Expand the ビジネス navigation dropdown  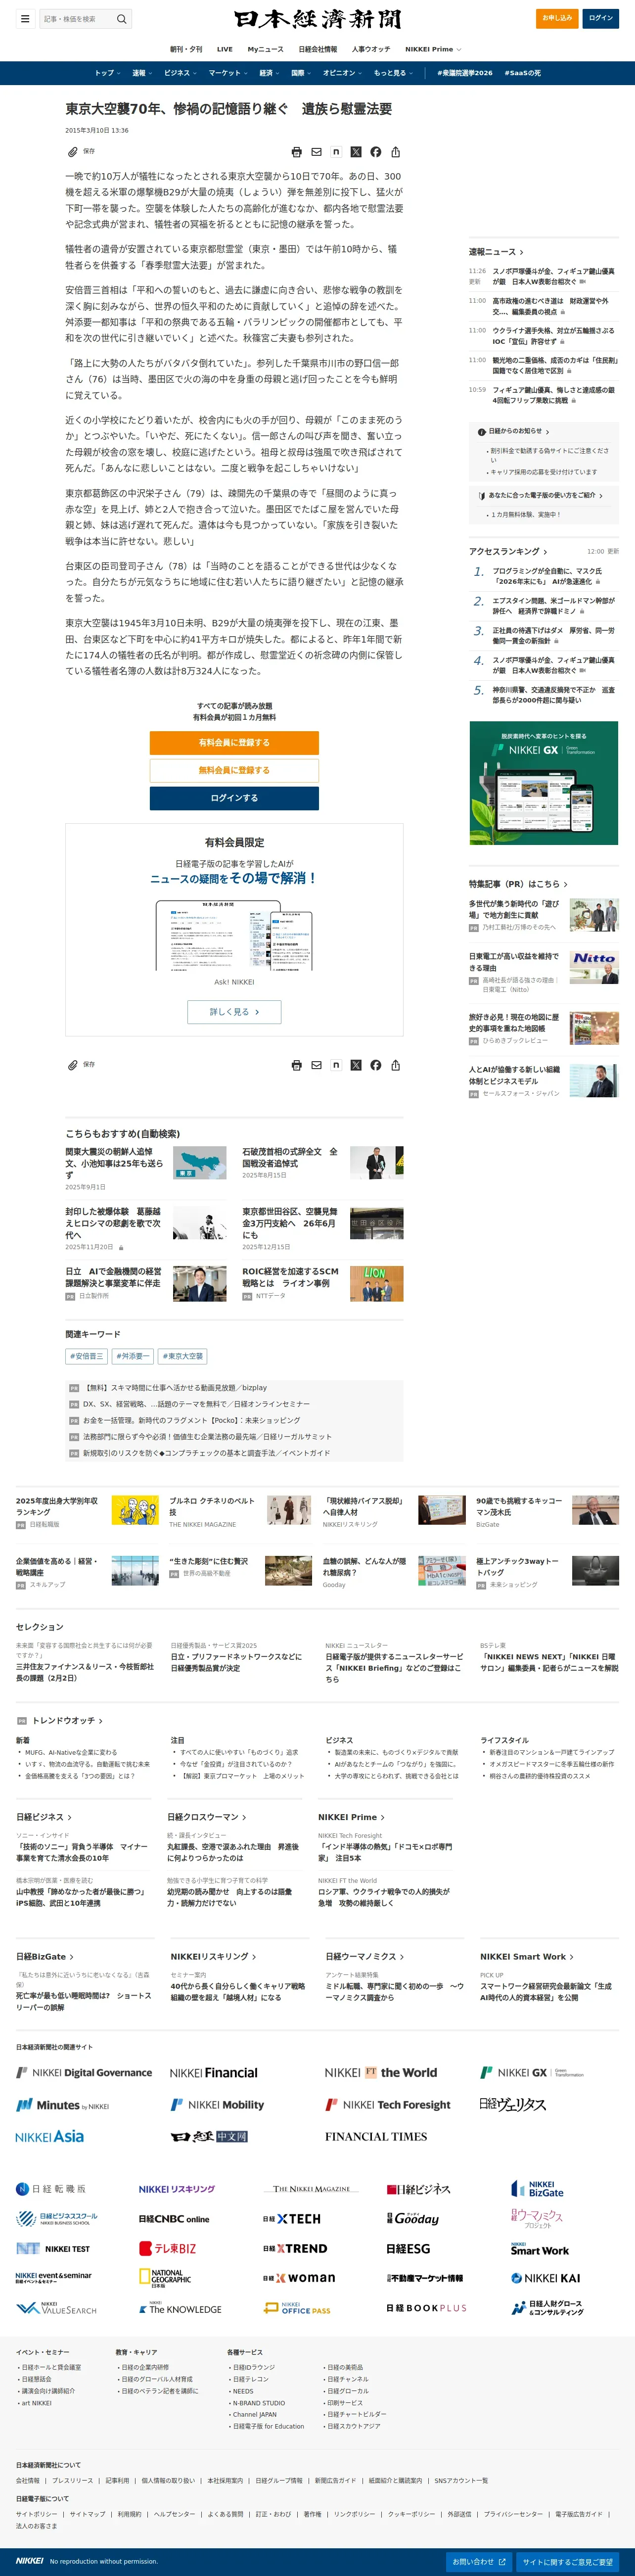click(180, 73)
